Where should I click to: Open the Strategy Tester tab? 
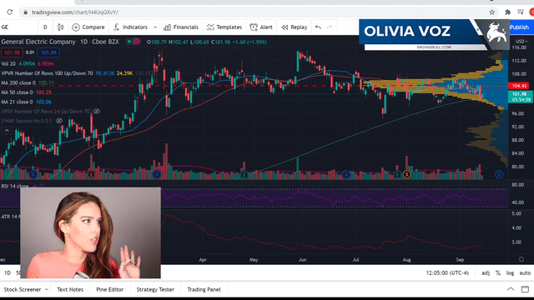click(155, 289)
